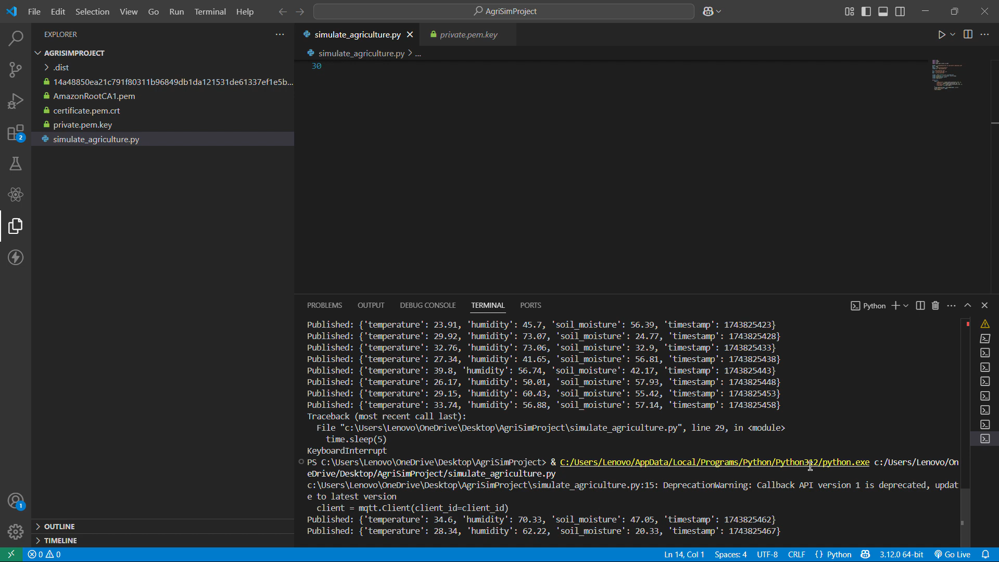Switch to the PORTS panel tab
Image resolution: width=999 pixels, height=562 pixels.
pyautogui.click(x=530, y=305)
